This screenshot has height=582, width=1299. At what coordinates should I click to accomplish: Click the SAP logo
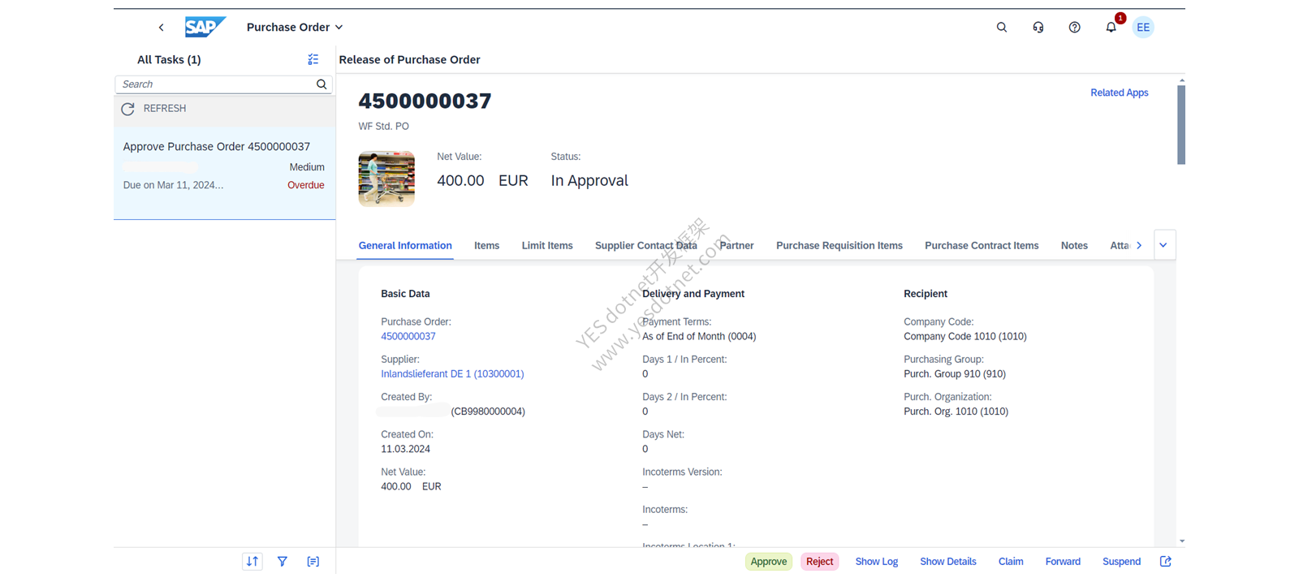click(x=205, y=27)
